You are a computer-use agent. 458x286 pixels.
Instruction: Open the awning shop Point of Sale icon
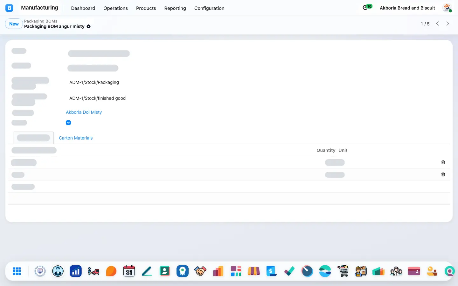click(254, 271)
